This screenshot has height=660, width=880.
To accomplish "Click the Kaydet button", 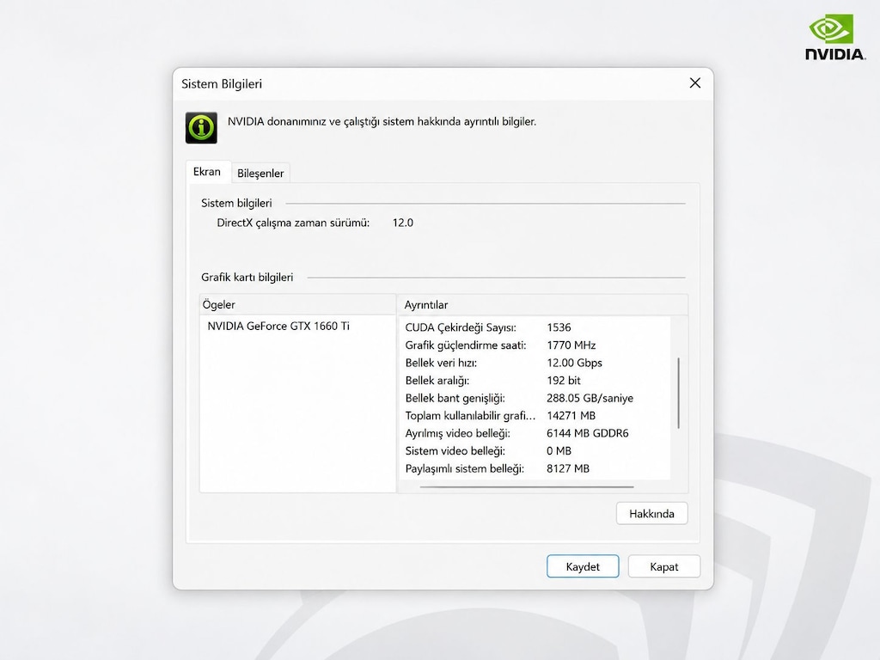I will tap(583, 566).
